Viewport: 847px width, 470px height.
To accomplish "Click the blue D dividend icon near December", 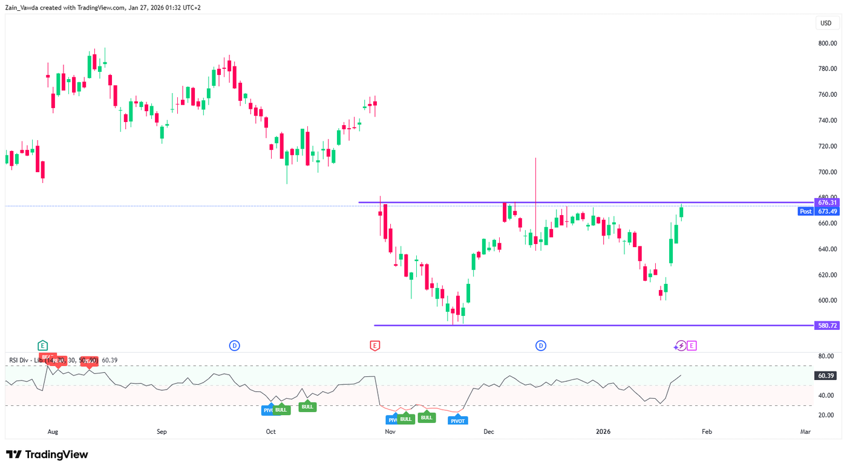I will click(x=541, y=346).
